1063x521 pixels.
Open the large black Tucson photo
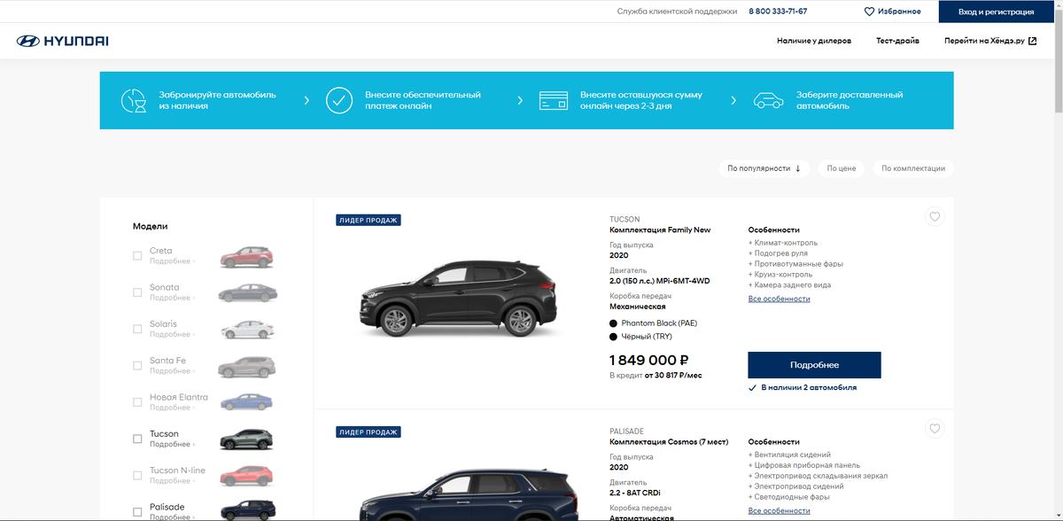[458, 299]
